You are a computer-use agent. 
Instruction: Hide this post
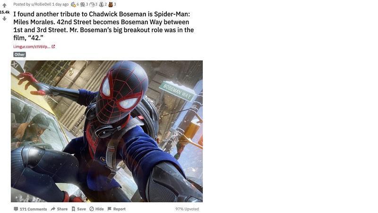(97, 209)
